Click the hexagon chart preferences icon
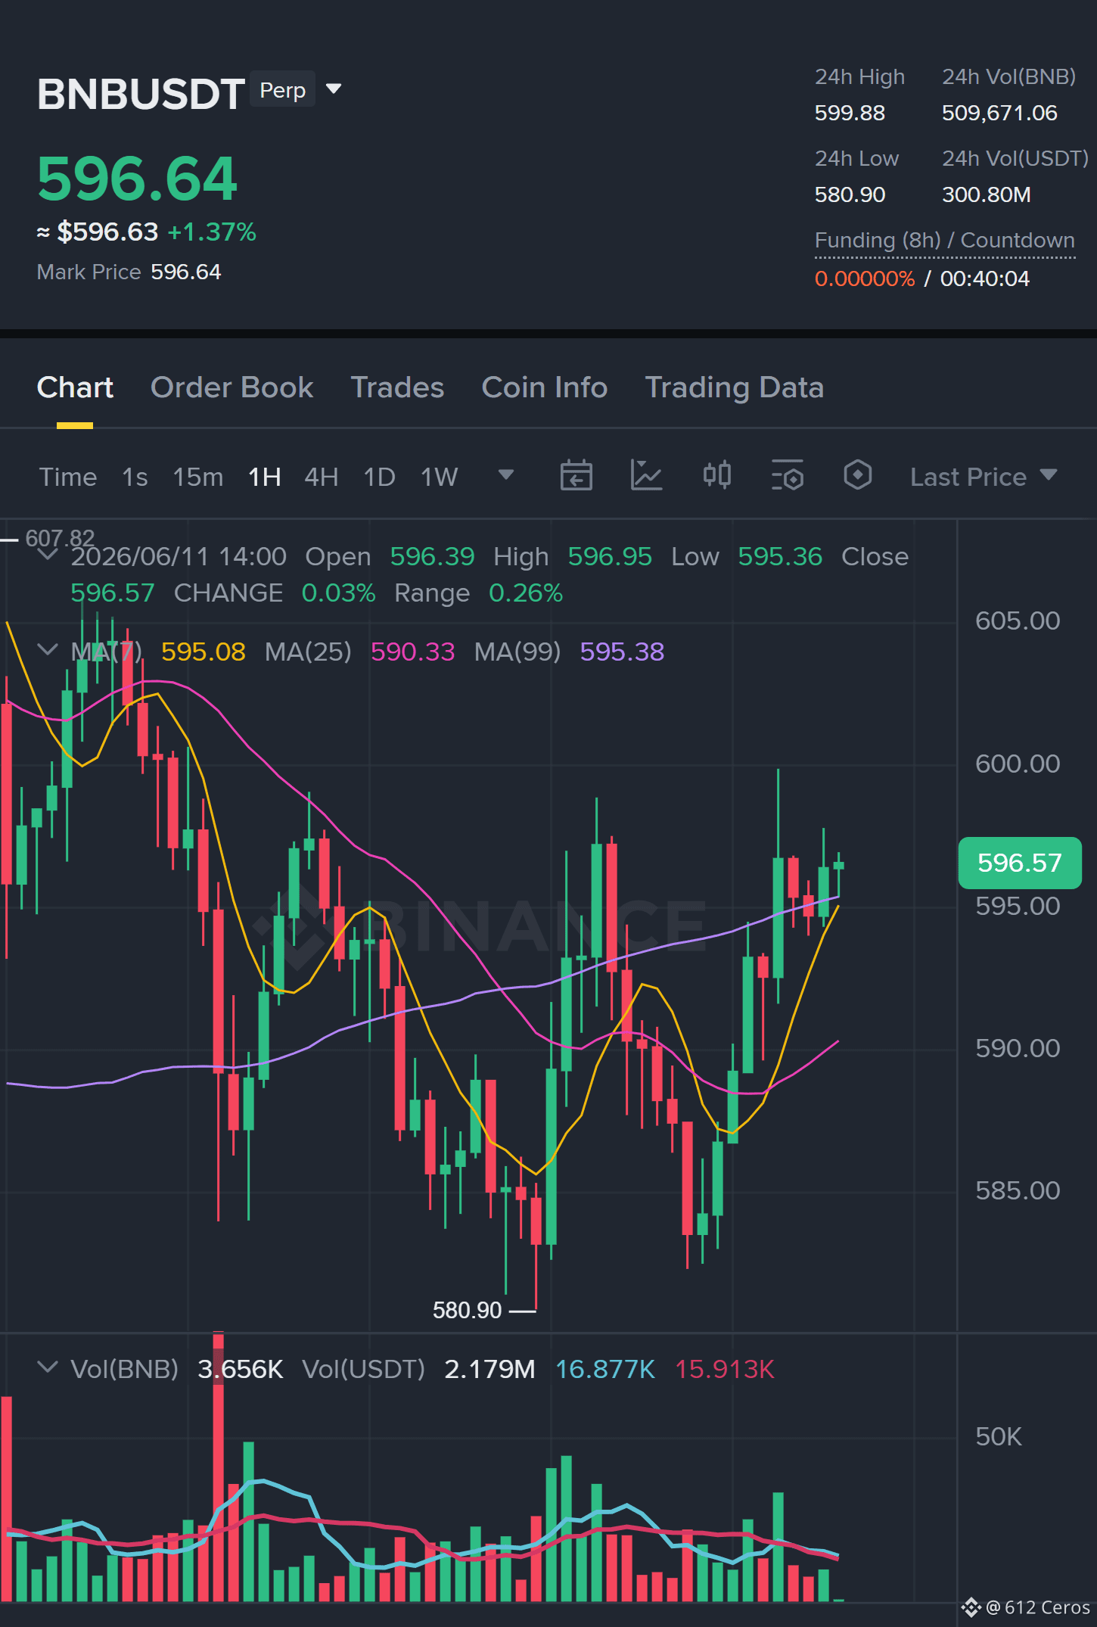The width and height of the screenshot is (1097, 1627). point(857,476)
